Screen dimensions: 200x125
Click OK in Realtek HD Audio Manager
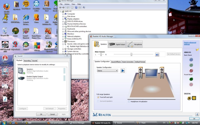click(194, 119)
